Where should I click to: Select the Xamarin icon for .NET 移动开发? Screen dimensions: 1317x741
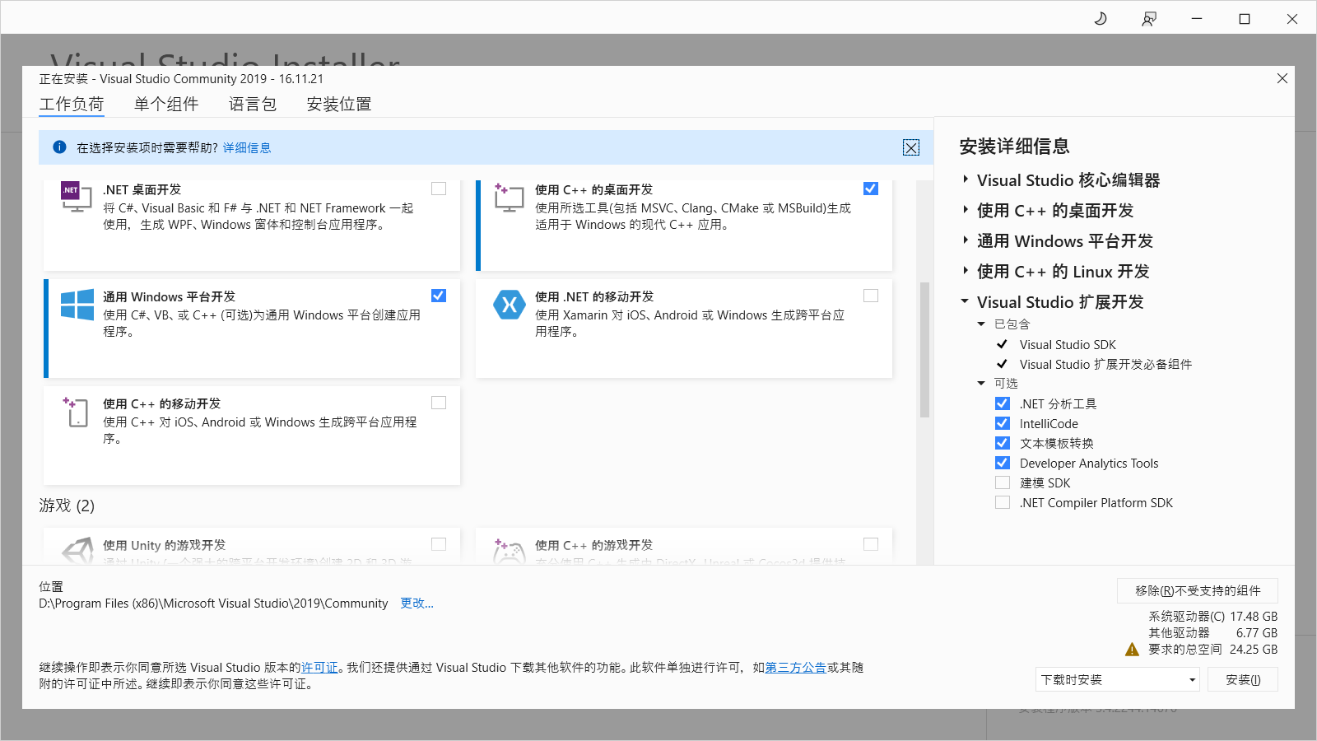(x=510, y=305)
